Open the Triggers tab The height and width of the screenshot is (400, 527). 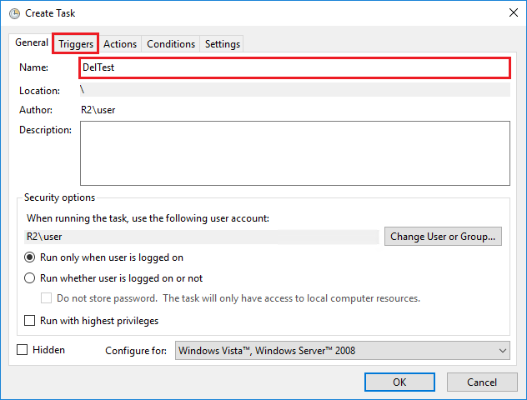(x=76, y=43)
